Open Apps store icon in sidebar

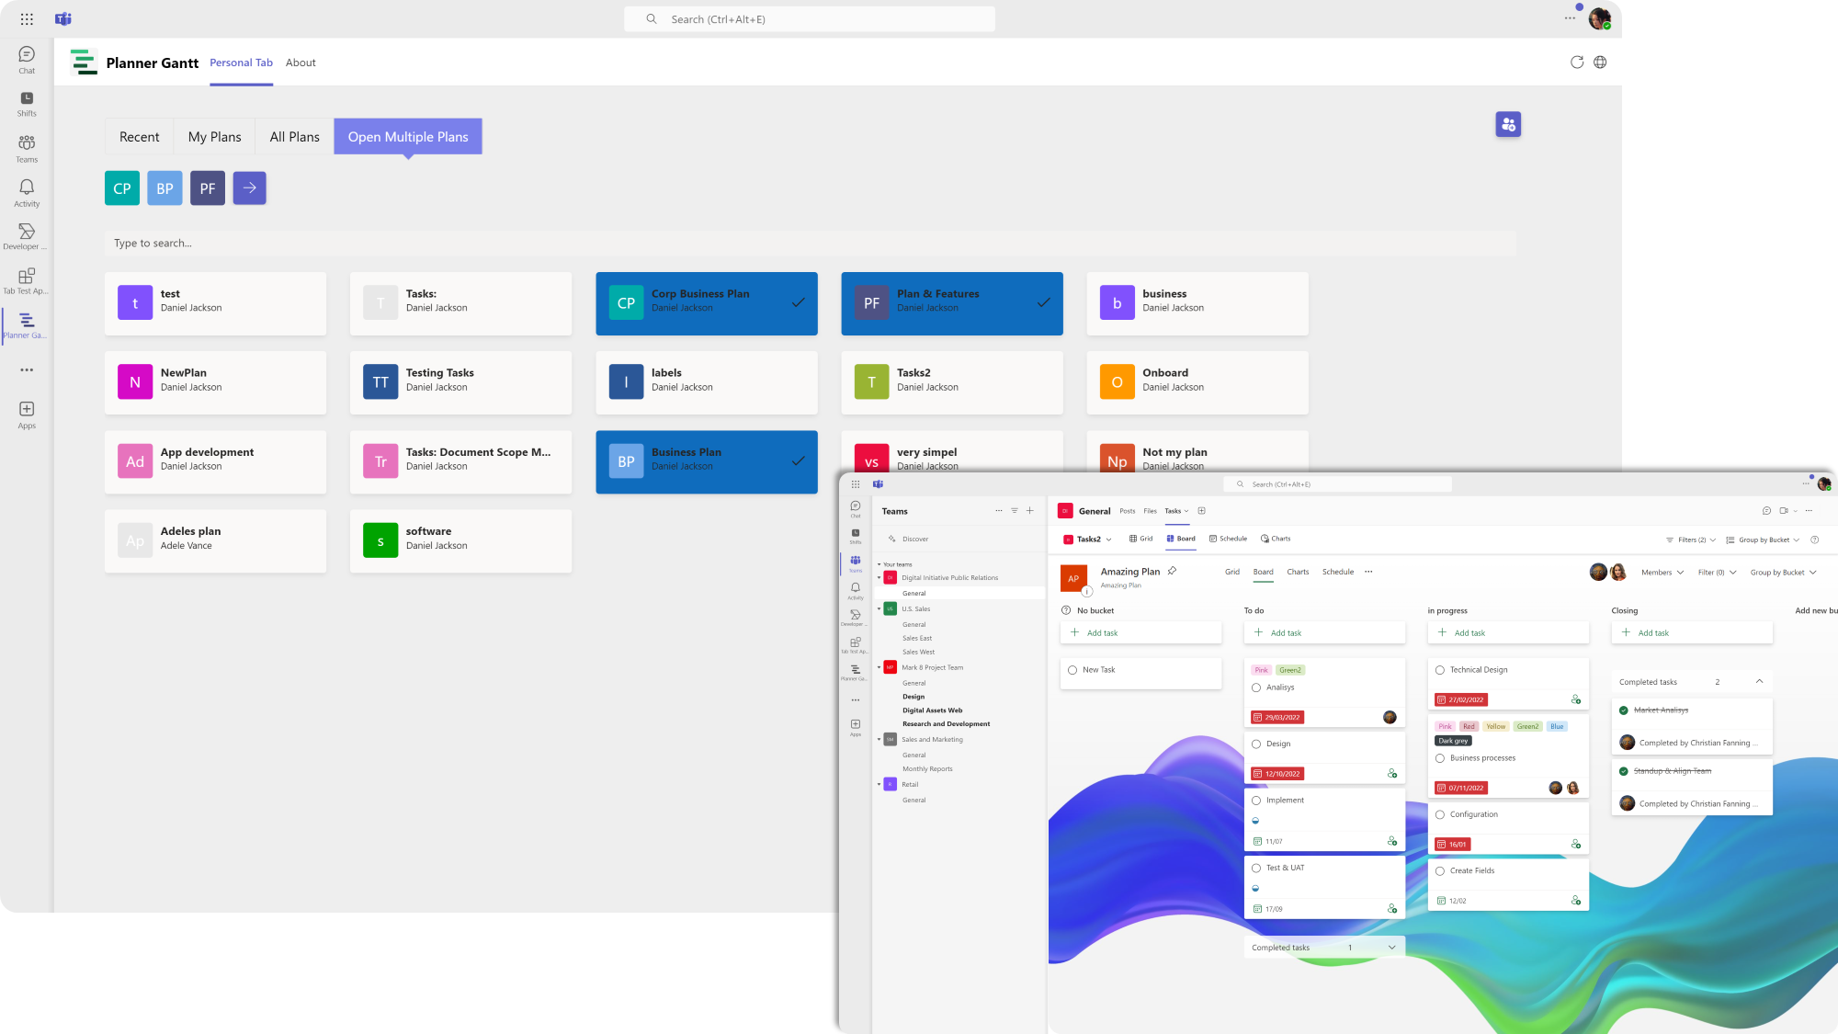pyautogui.click(x=27, y=415)
